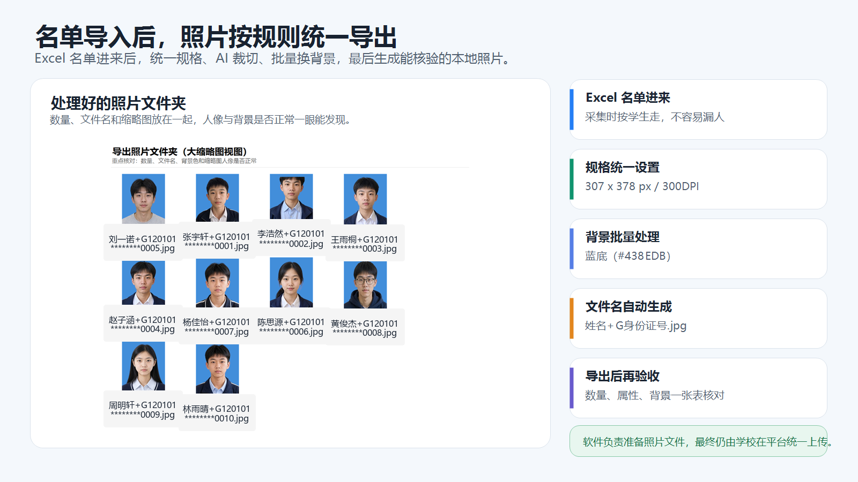The image size is (858, 482).
Task: Click the folder title 导出照片文件夹（大缩略图视图）
Action: 179,152
